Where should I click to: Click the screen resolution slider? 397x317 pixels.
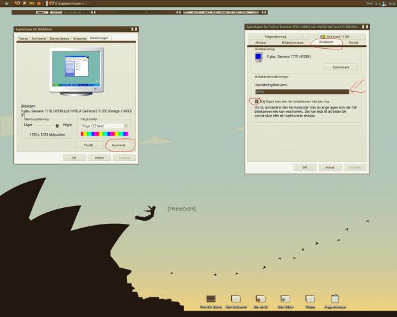click(x=48, y=126)
